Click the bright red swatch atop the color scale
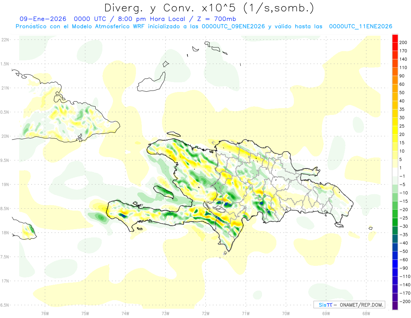411x318 pixels. coord(395,38)
